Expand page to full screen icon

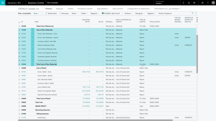point(196,13)
